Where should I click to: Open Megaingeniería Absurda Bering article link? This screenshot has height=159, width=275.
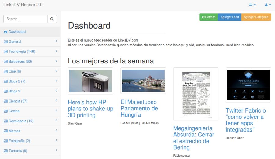194,138
